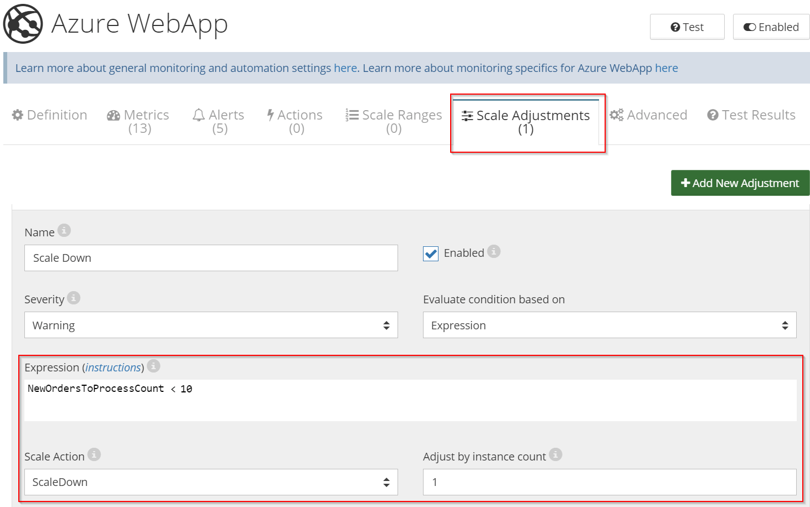Click the Adjust by instance count field
This screenshot has width=810, height=507.
(x=610, y=482)
